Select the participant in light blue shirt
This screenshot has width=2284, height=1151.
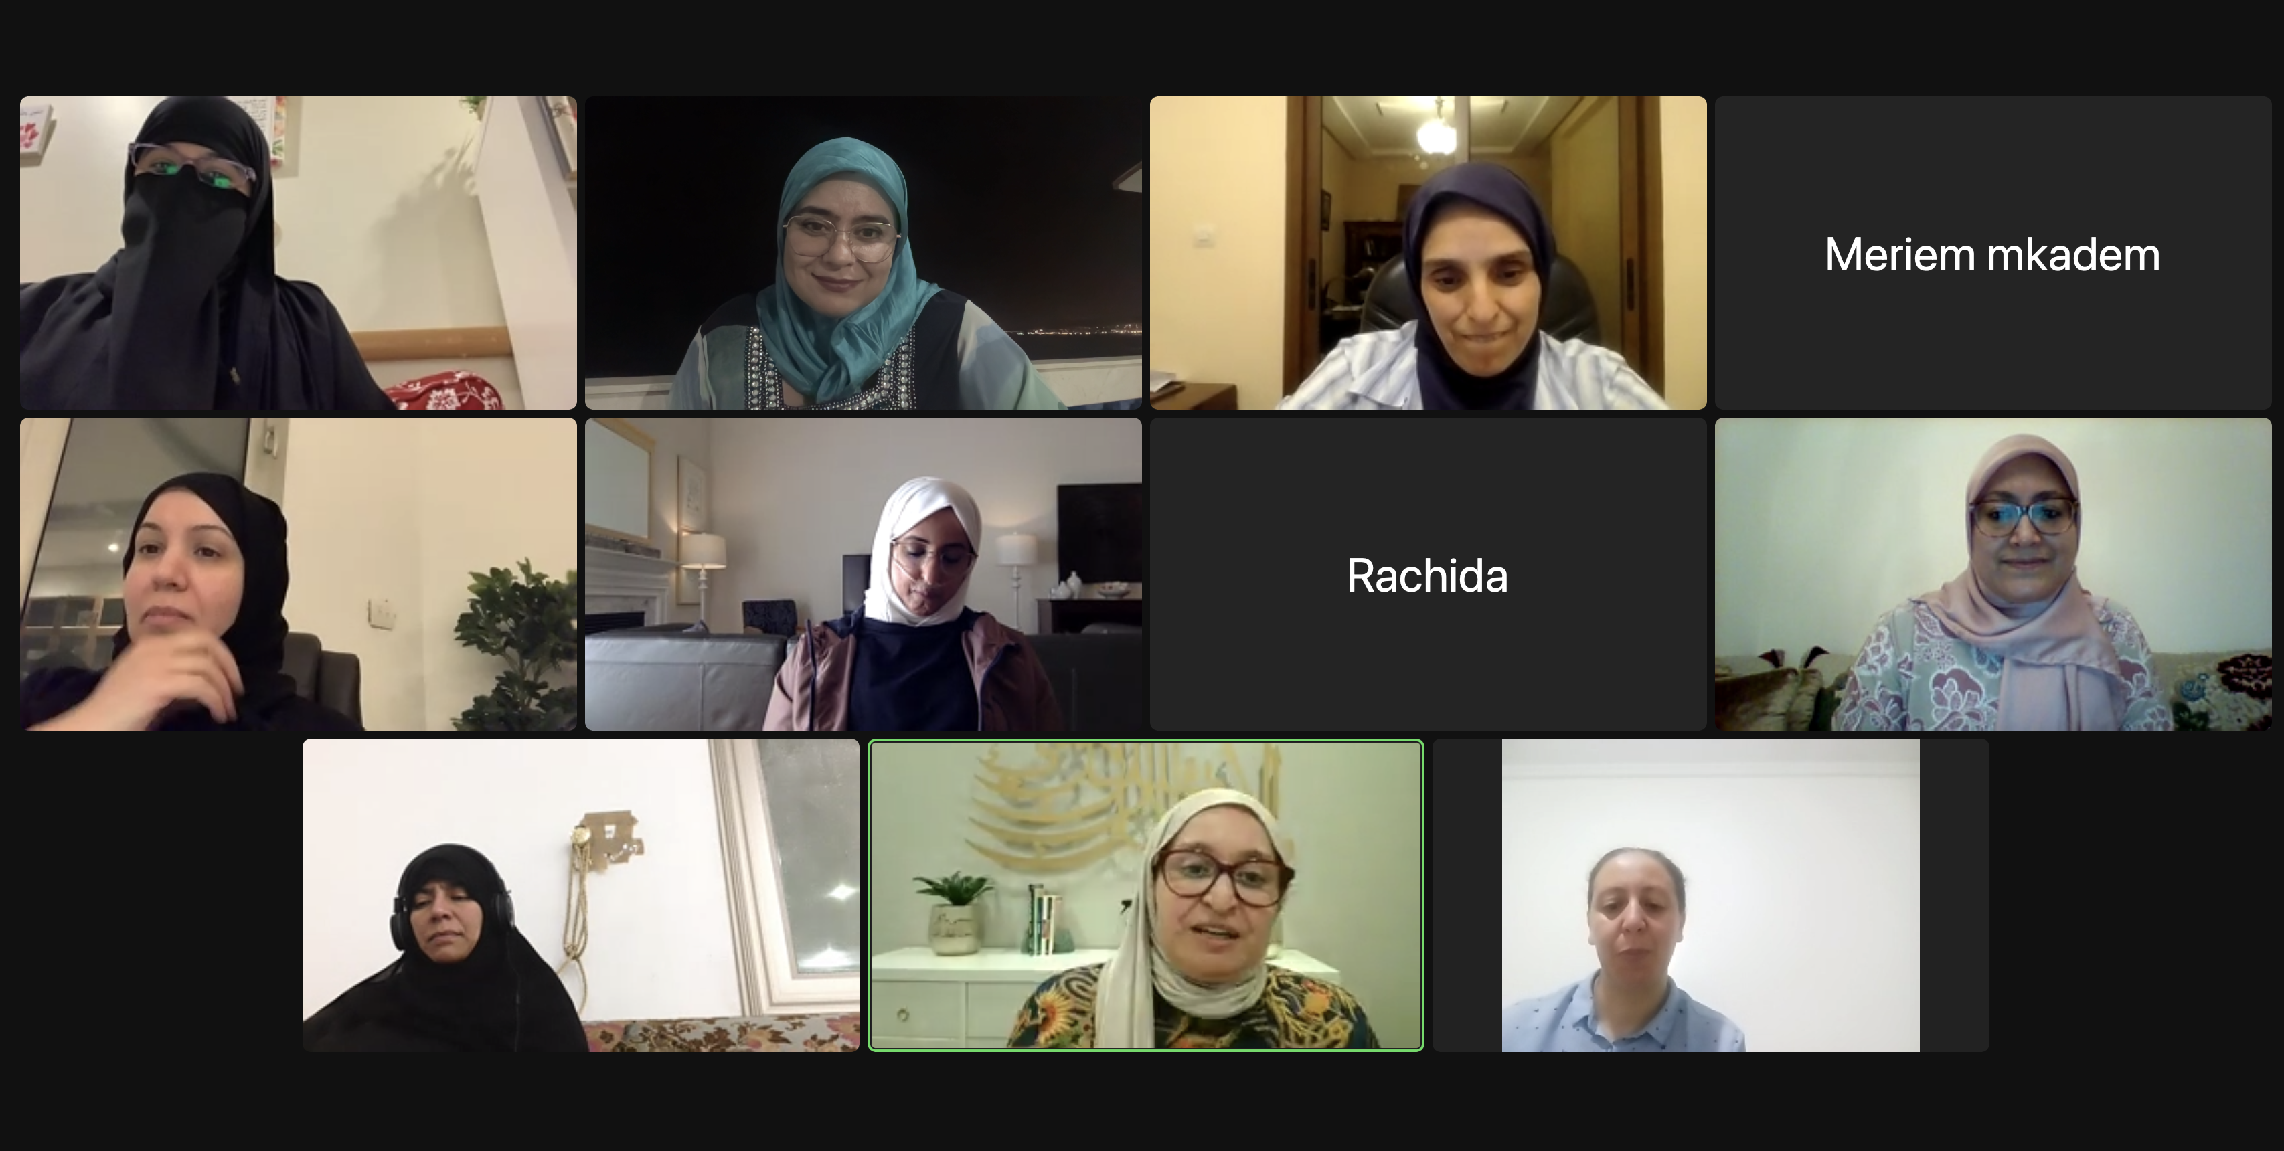pyautogui.click(x=1710, y=895)
